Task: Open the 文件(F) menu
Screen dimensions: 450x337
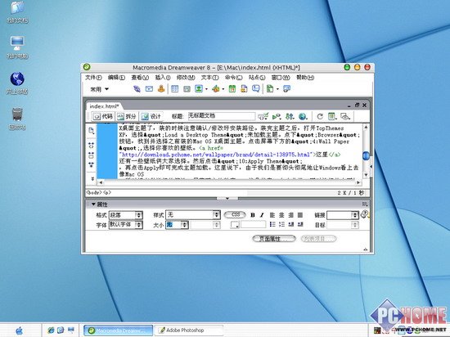Action: (93, 78)
